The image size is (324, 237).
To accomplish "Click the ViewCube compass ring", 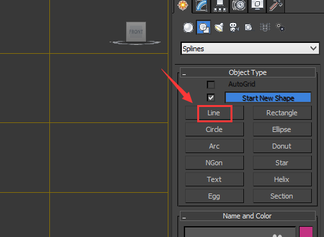I will 135,43.
